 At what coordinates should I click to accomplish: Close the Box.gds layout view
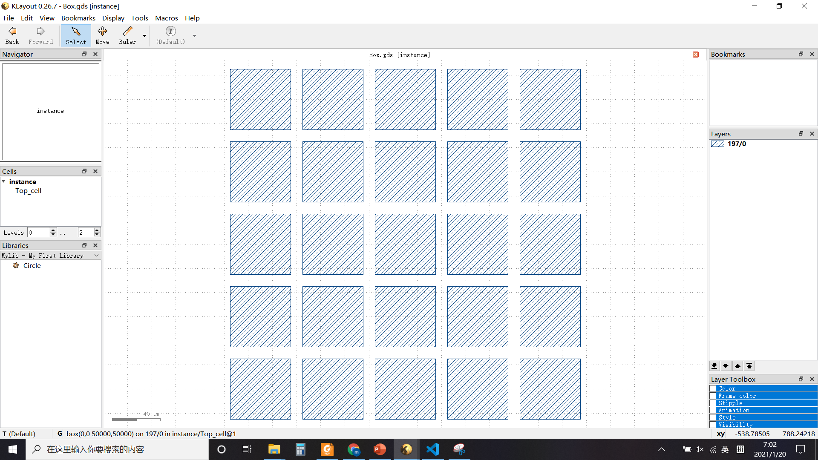[696, 55]
